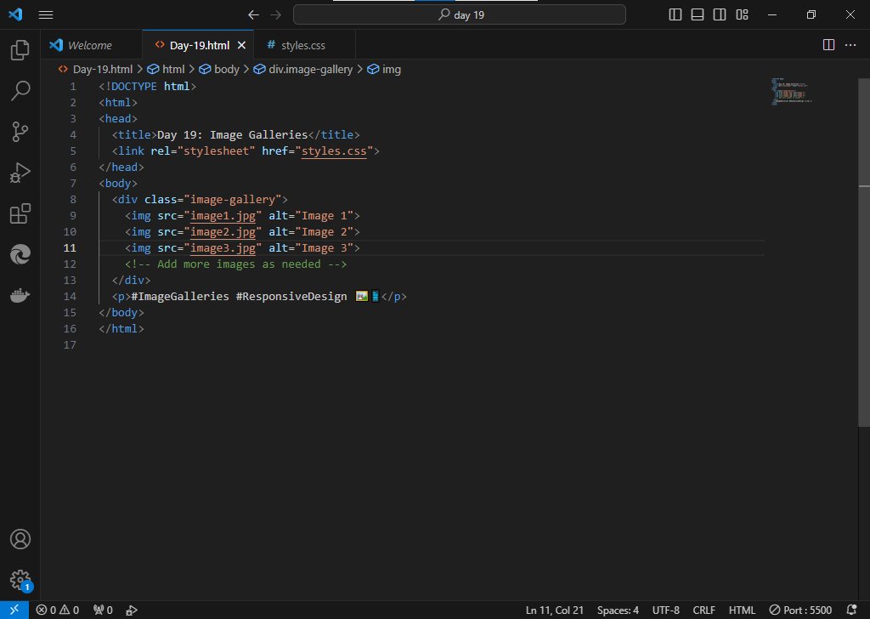Open the Search view in activity bar
Image resolution: width=870 pixels, height=619 pixels.
coord(20,90)
